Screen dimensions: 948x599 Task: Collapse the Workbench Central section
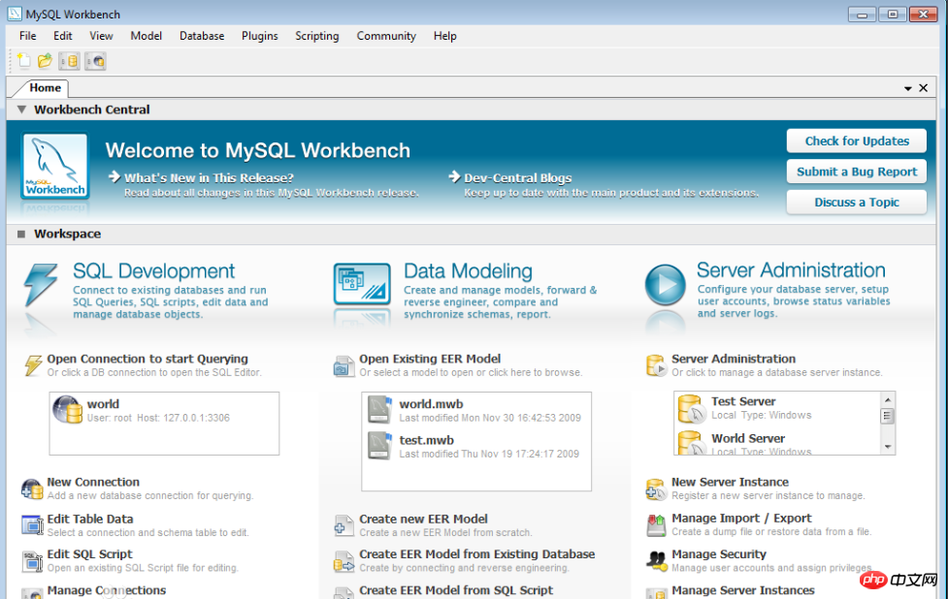point(21,110)
